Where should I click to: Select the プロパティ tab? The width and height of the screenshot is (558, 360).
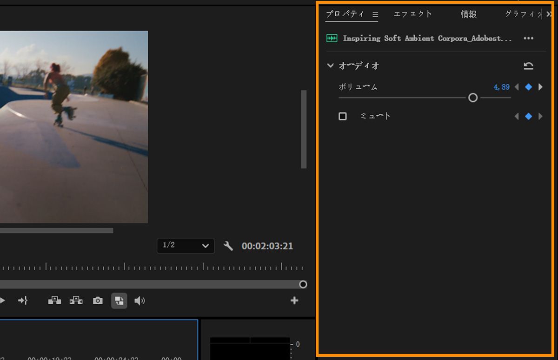pos(345,14)
